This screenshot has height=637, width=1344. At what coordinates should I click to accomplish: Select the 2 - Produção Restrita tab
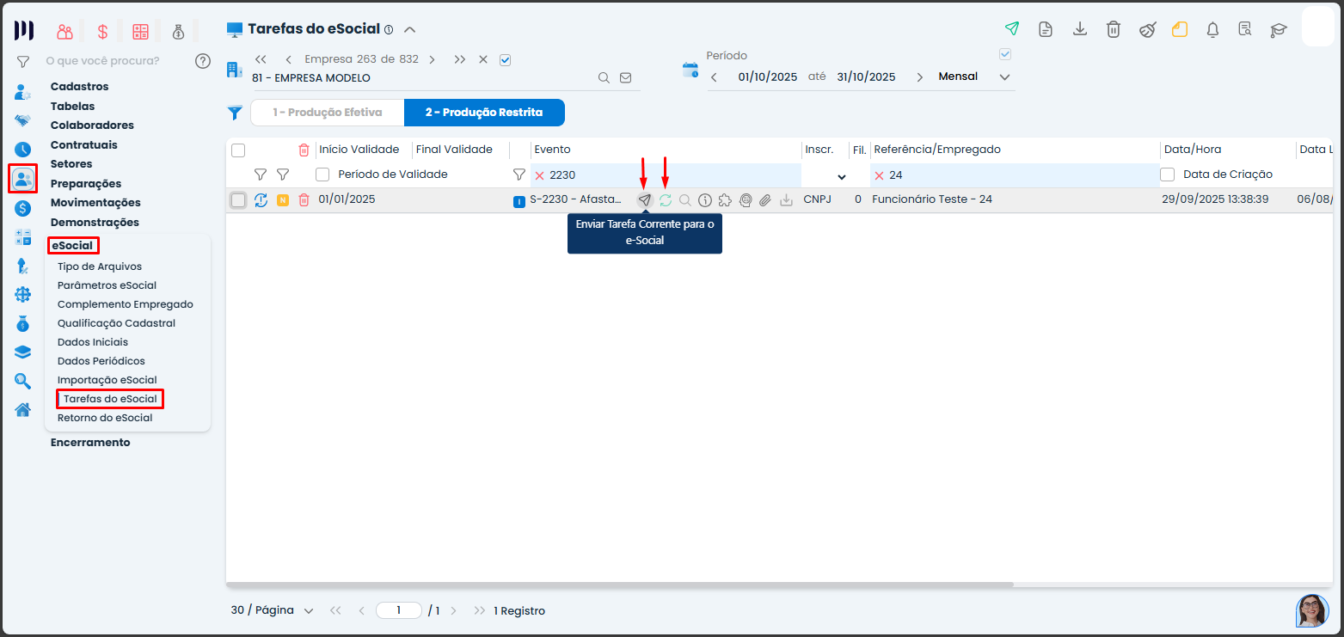[x=484, y=113]
